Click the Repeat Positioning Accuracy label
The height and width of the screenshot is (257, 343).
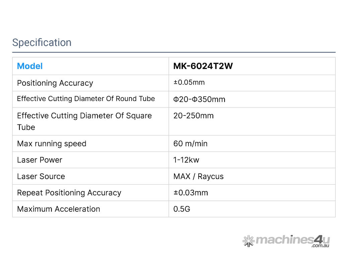click(69, 193)
